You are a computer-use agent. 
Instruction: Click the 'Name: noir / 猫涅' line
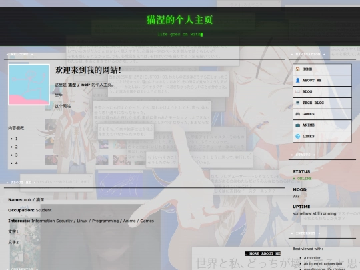(x=26, y=200)
